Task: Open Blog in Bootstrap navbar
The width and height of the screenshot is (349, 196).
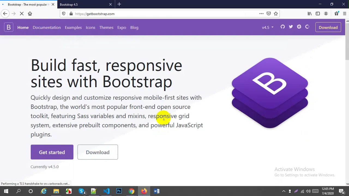Action: 134,27
